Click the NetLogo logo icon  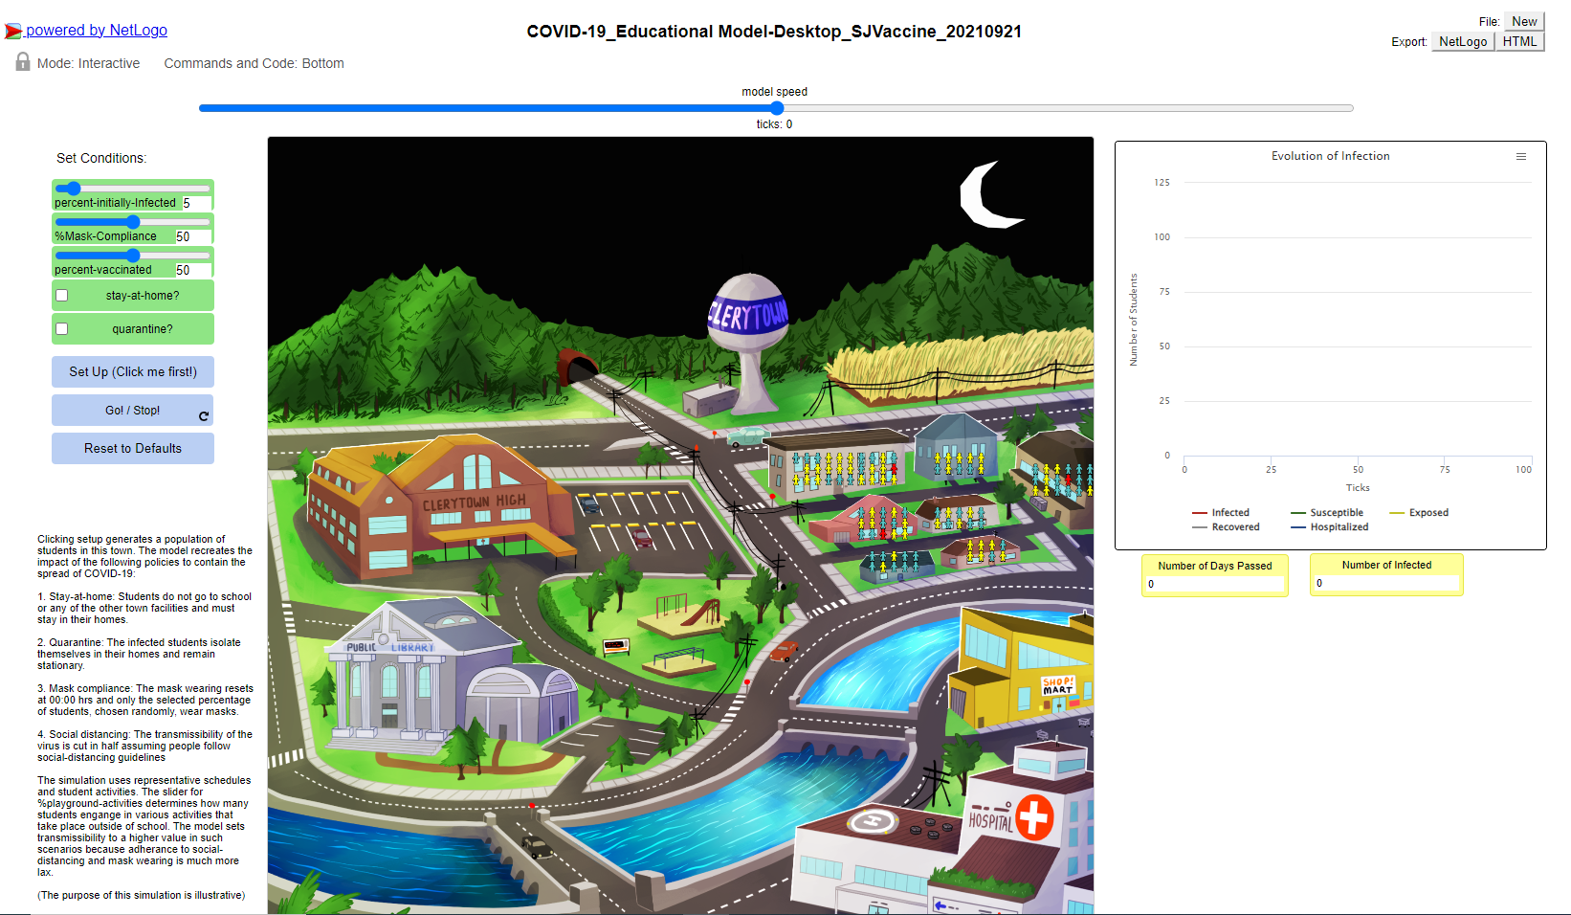[13, 32]
